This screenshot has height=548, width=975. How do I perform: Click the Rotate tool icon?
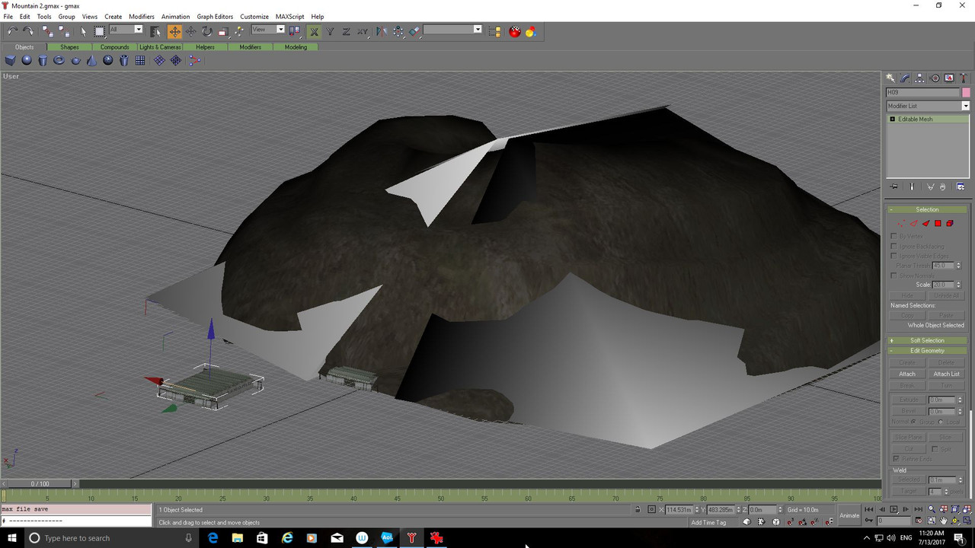click(x=206, y=31)
